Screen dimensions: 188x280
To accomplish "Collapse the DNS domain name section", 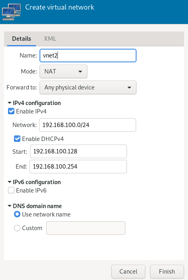I will (10, 206).
